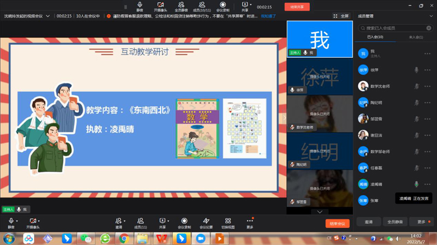Open WPS Office from the taskbar
The height and width of the screenshot is (245, 437).
click(162, 238)
